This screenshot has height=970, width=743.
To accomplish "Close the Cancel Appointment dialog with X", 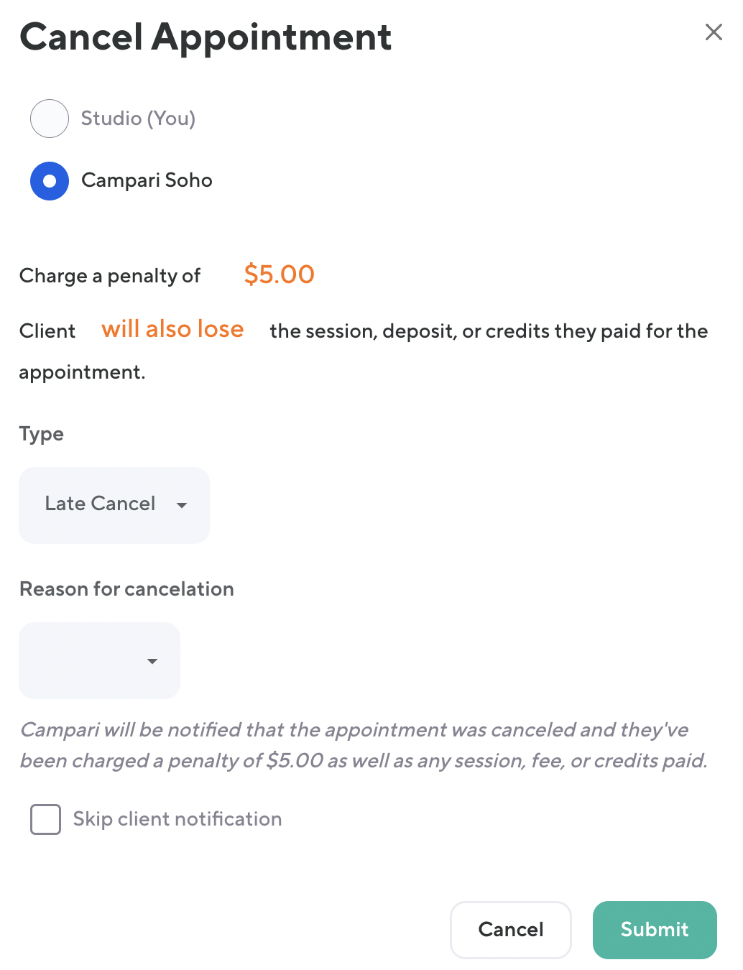I will click(x=713, y=32).
